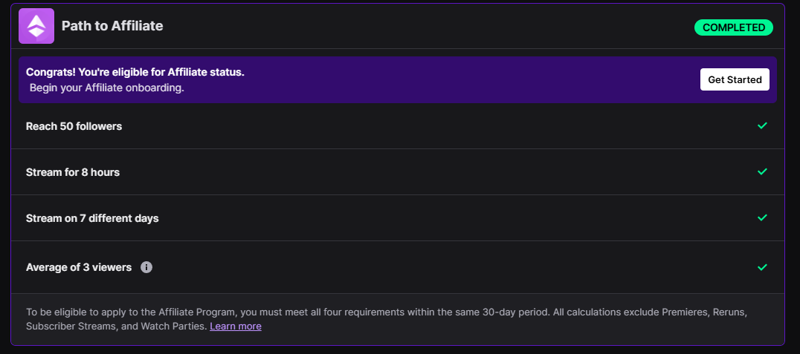Select the Stream for 8 hours requirement label
The image size is (800, 354).
[x=73, y=172]
